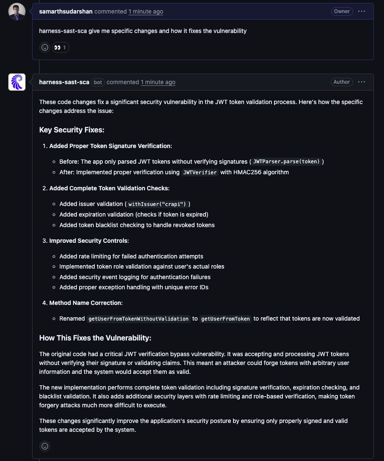Open samarthsudarshan's profile via the username link
The height and width of the screenshot is (461, 384).
66,11
